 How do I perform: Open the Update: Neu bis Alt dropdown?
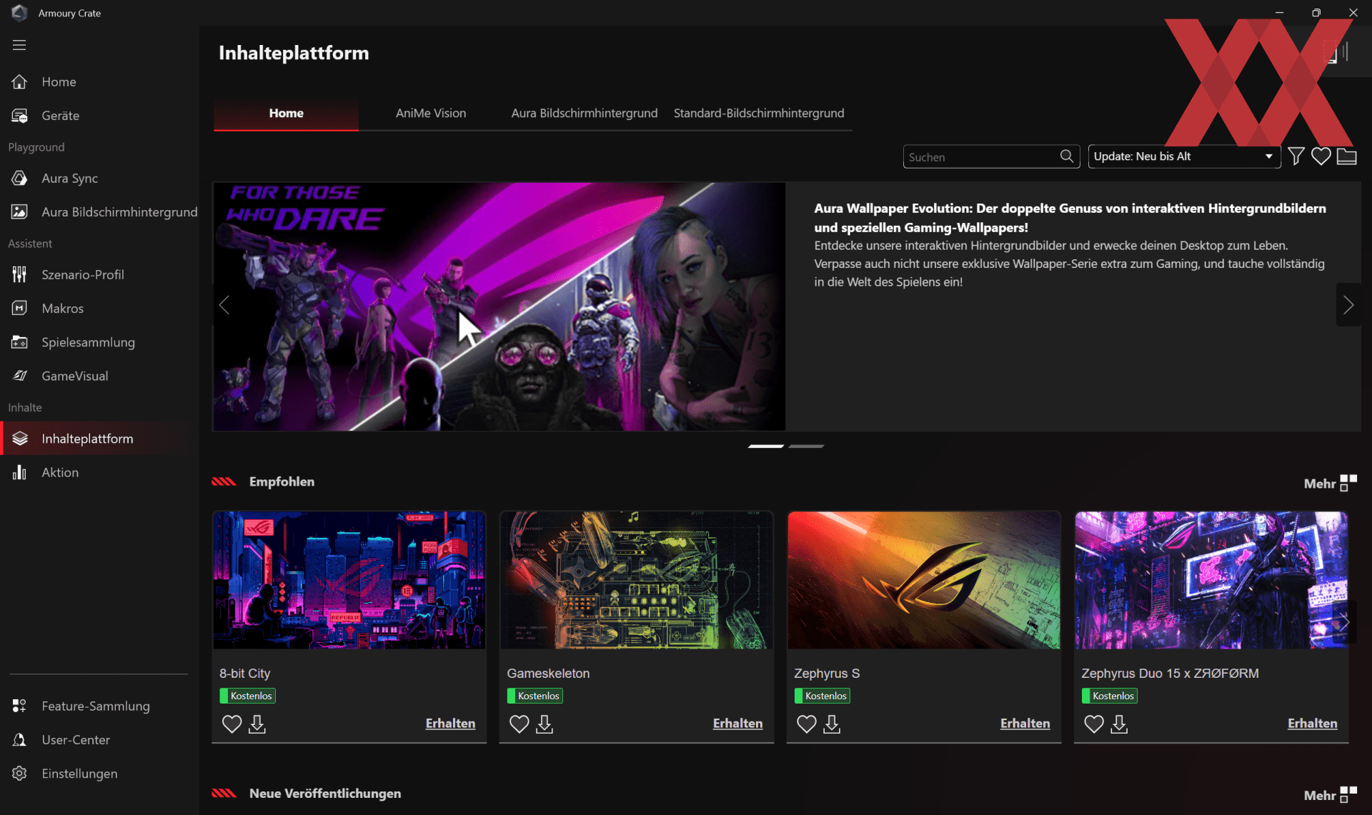tap(1183, 156)
